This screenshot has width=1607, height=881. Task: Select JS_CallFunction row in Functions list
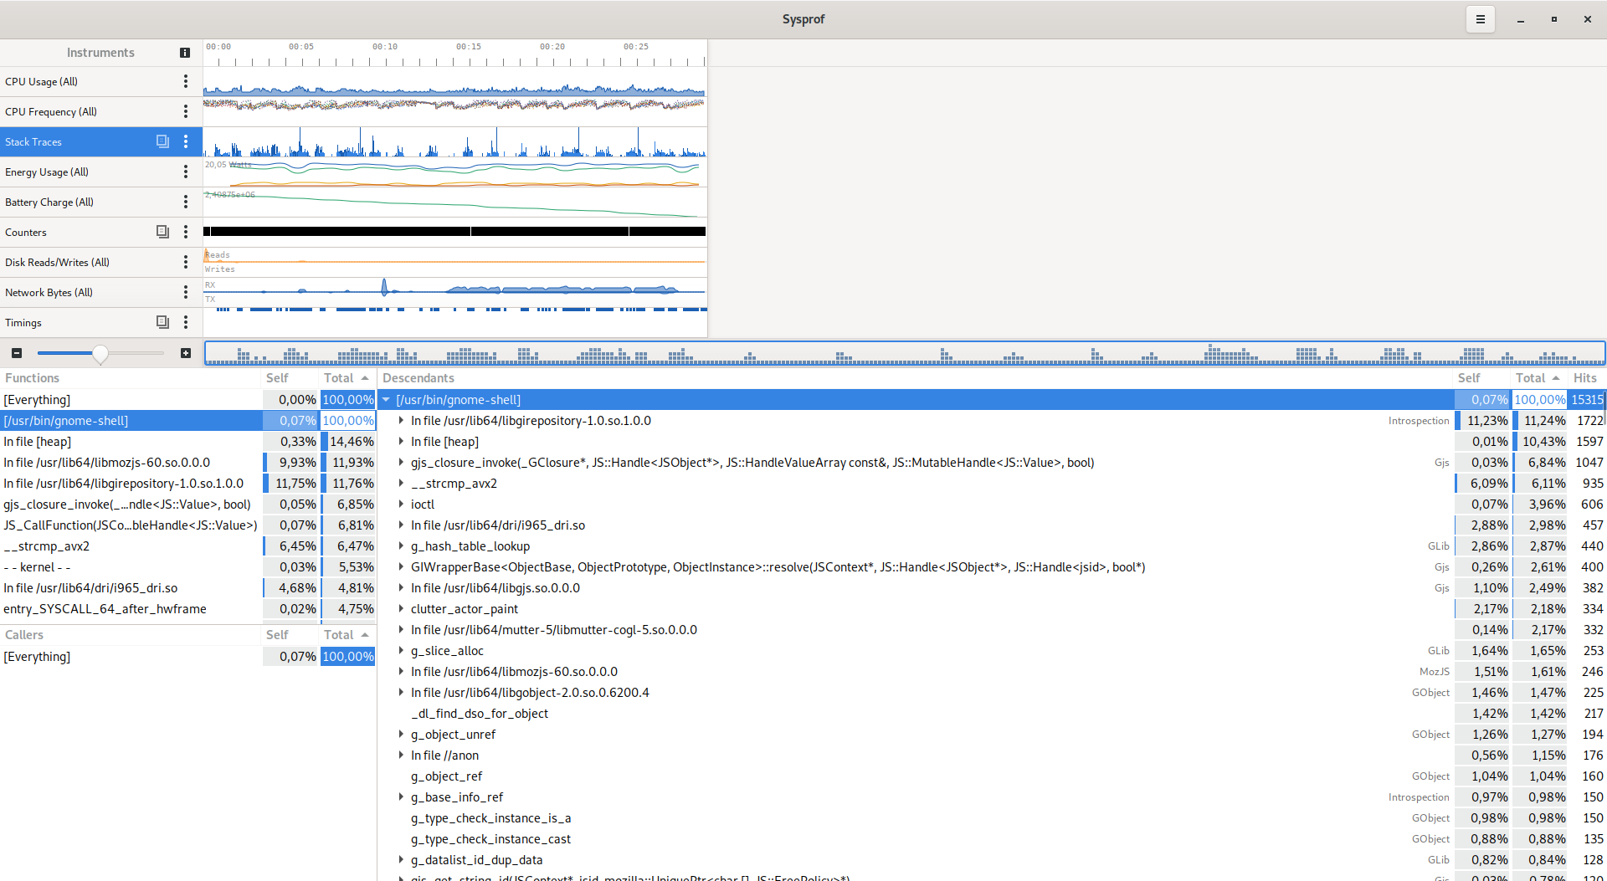(x=187, y=525)
